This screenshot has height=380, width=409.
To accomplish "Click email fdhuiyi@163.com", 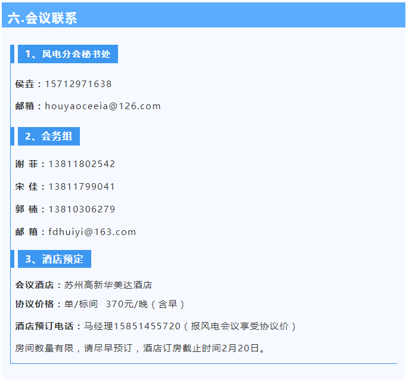I will coord(92,232).
